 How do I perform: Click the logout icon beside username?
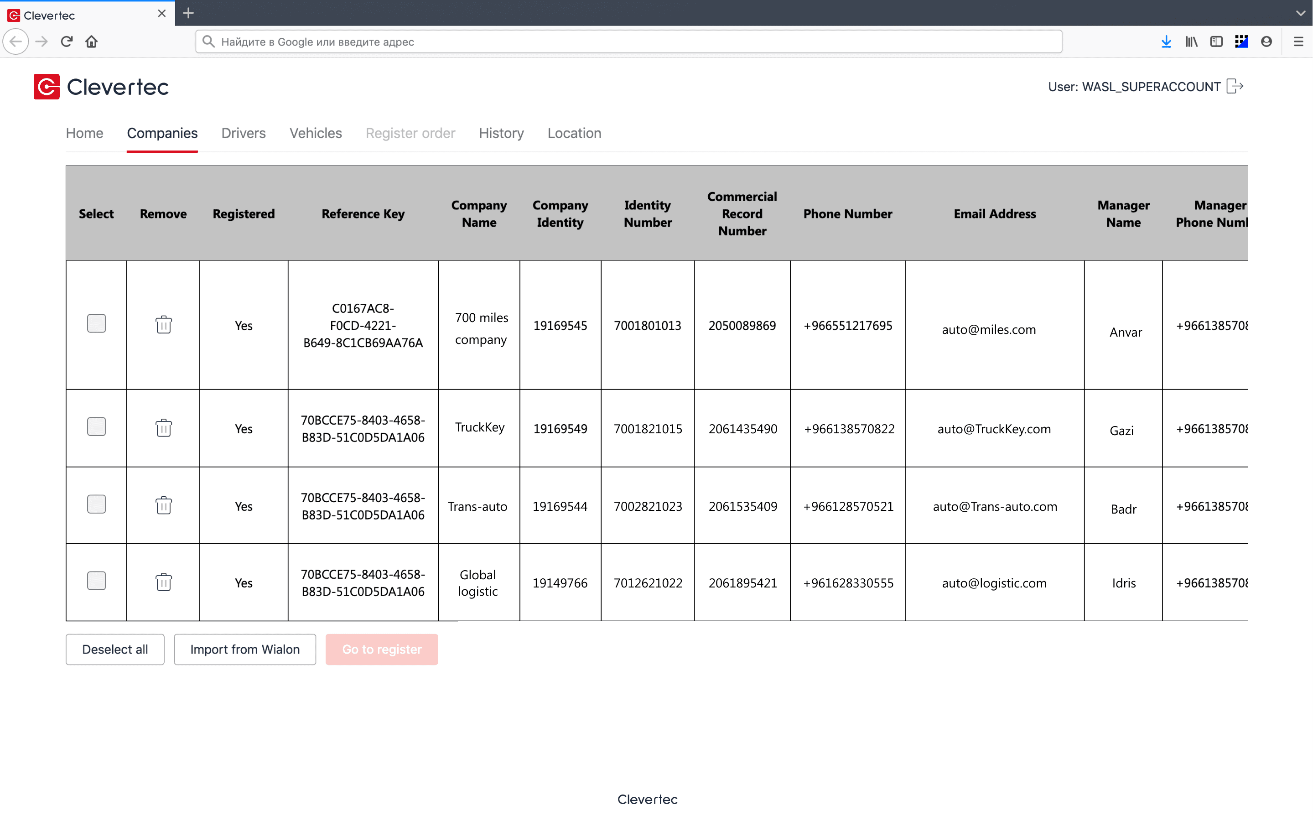pyautogui.click(x=1235, y=86)
